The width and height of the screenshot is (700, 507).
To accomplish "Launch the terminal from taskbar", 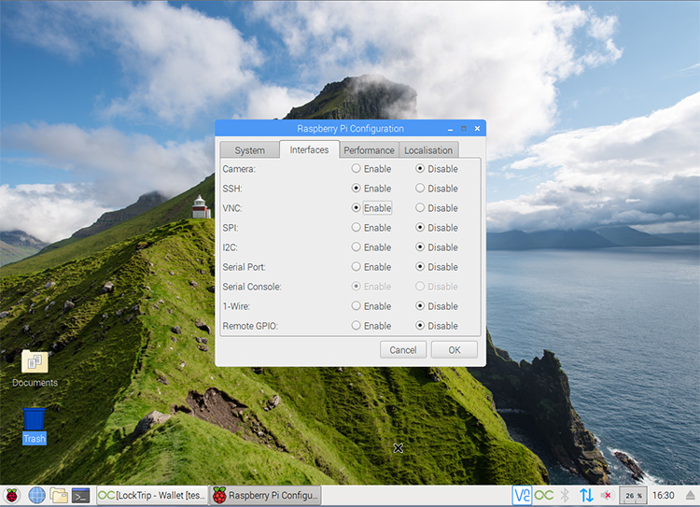I will [x=81, y=495].
